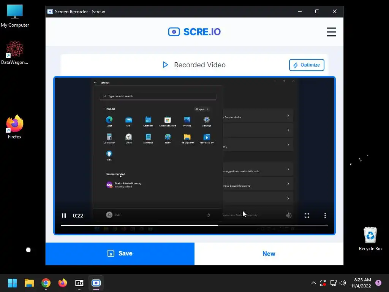Open the volume tray icon
The height and width of the screenshot is (292, 389).
[x=343, y=283]
